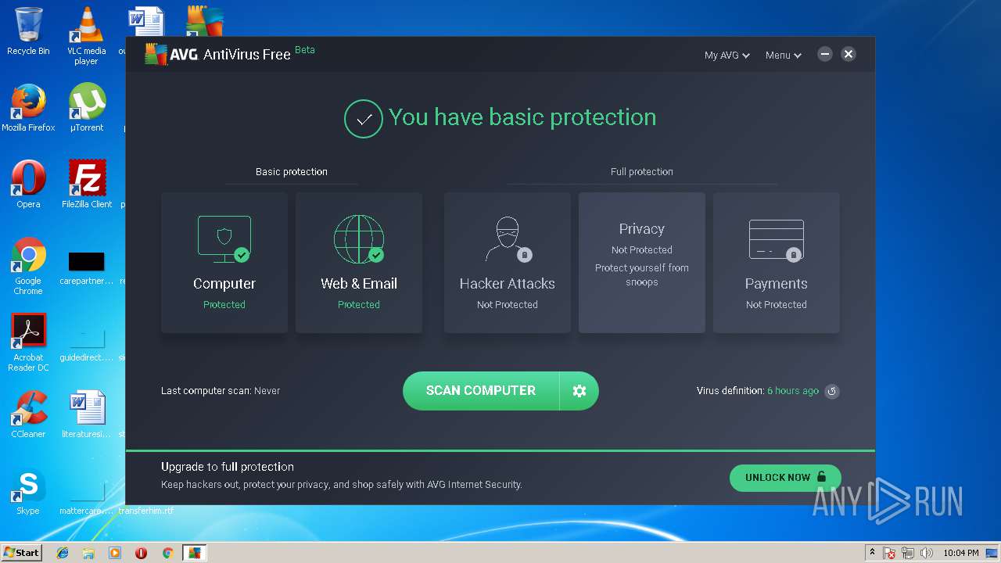
Task: Click the '6 hours ago' virus definition link
Action: [x=793, y=391]
